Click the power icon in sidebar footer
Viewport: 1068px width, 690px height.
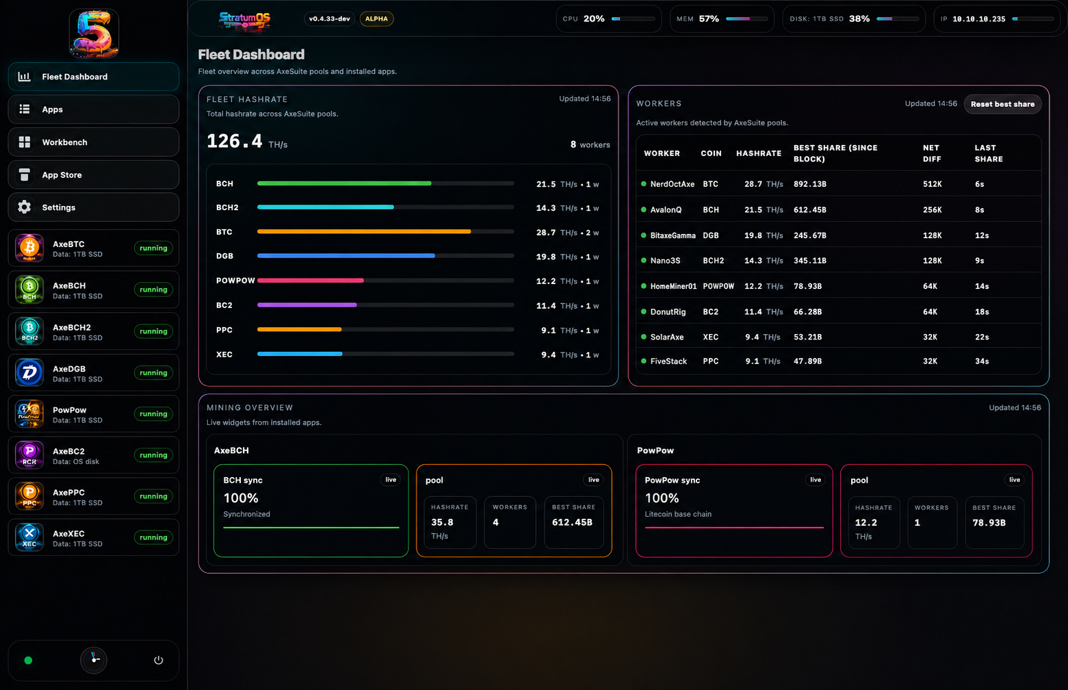pos(159,660)
